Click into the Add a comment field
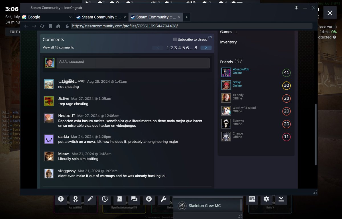This screenshot has height=219, width=342. point(133,63)
